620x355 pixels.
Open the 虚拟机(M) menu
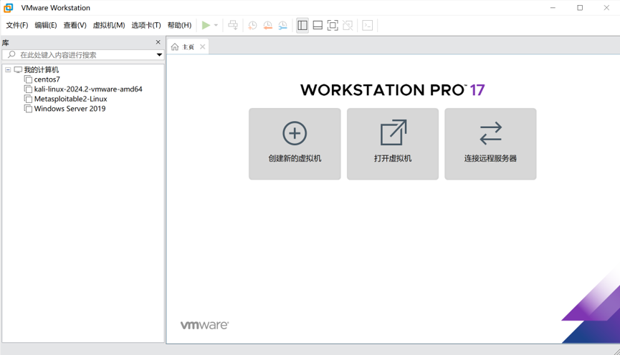point(109,25)
